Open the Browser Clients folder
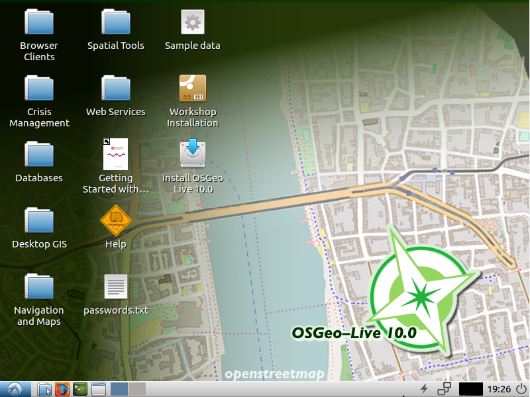This screenshot has width=530, height=397. (39, 22)
